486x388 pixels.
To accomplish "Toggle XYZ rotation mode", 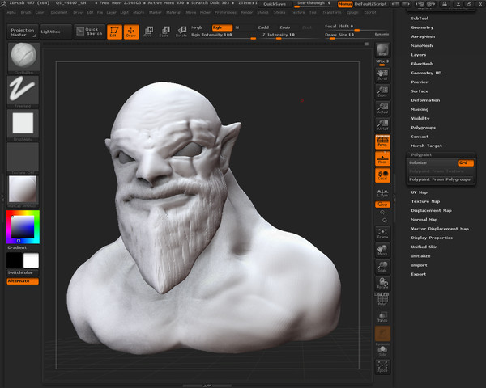I will click(x=382, y=205).
